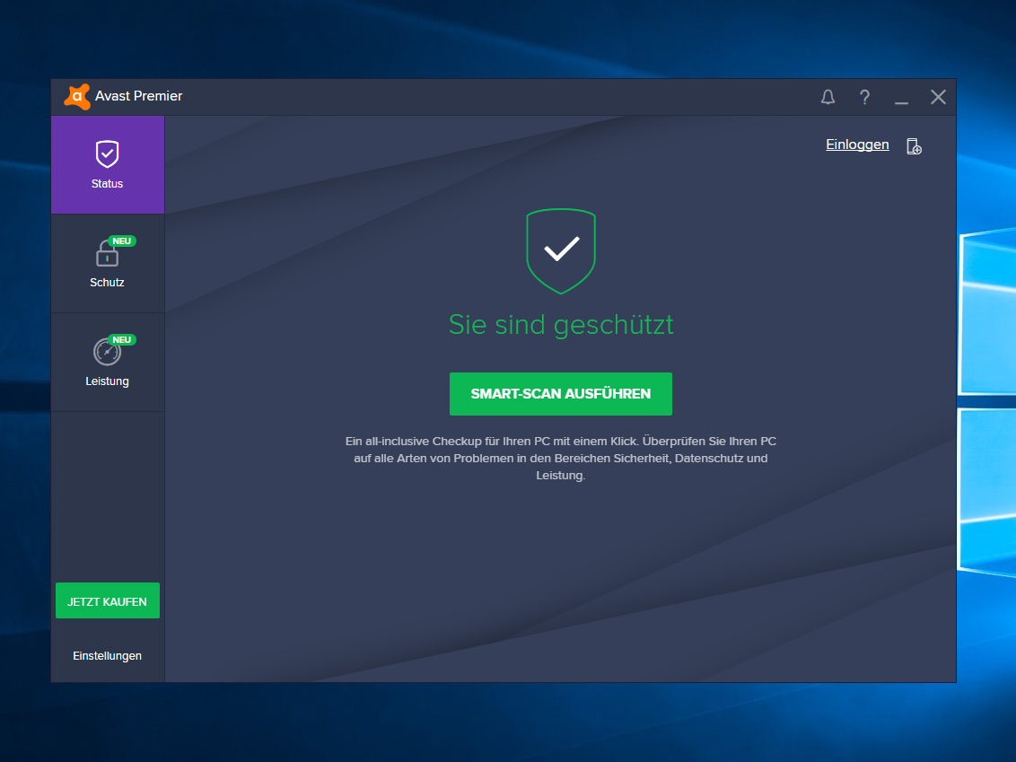This screenshot has width=1016, height=762.
Task: Click the help question mark icon
Action: (864, 97)
